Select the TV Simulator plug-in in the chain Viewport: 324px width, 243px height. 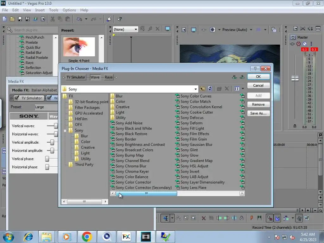coord(76,77)
